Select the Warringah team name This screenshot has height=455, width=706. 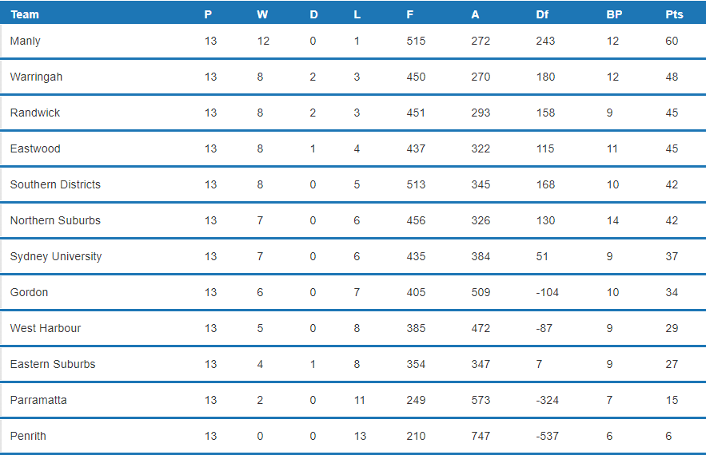point(36,77)
